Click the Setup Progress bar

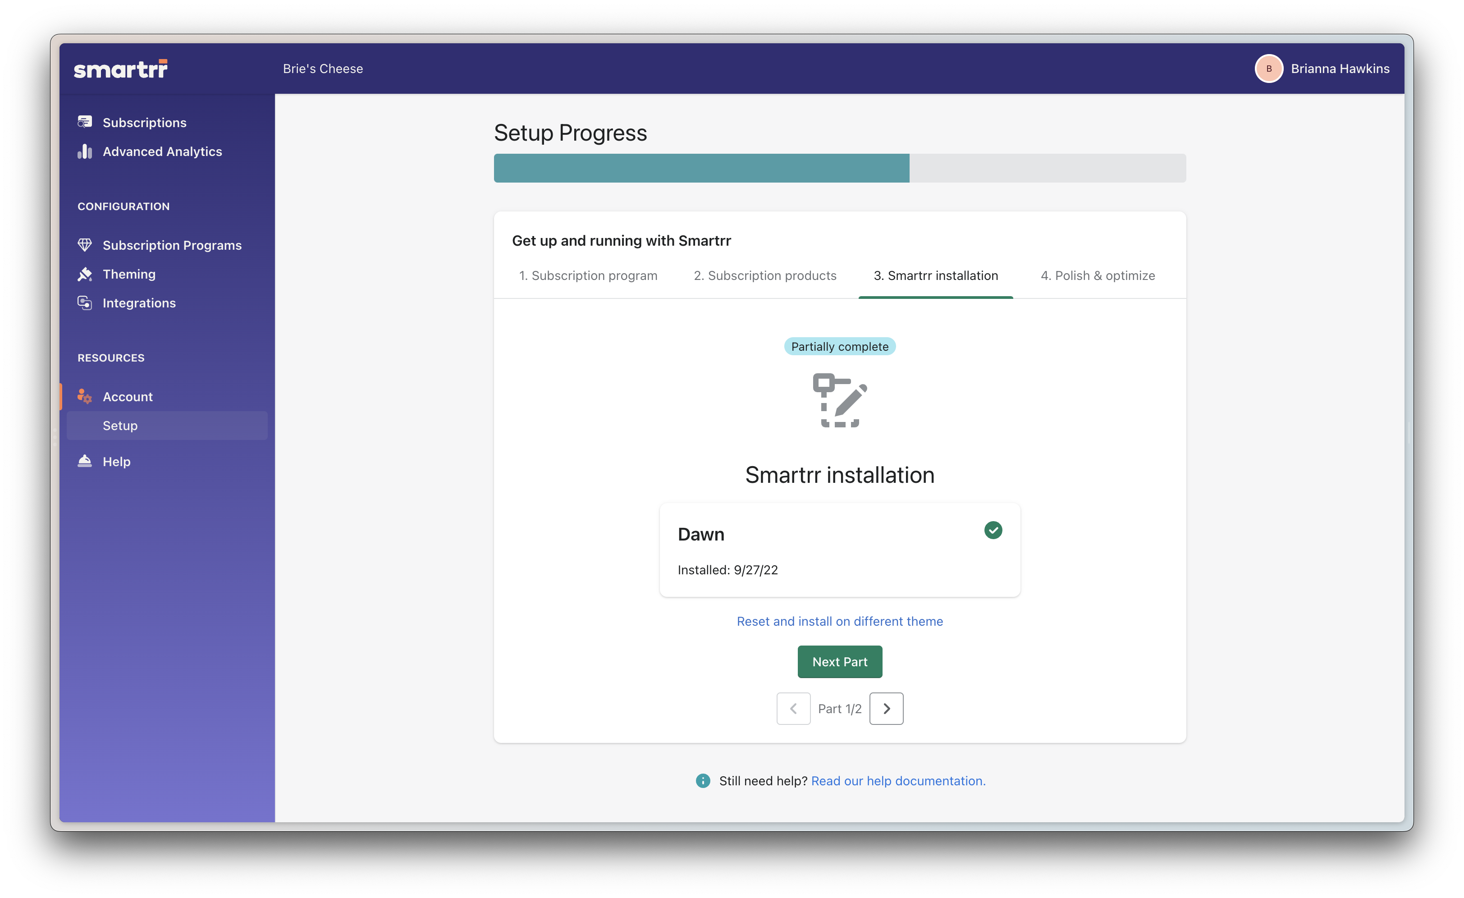point(840,168)
